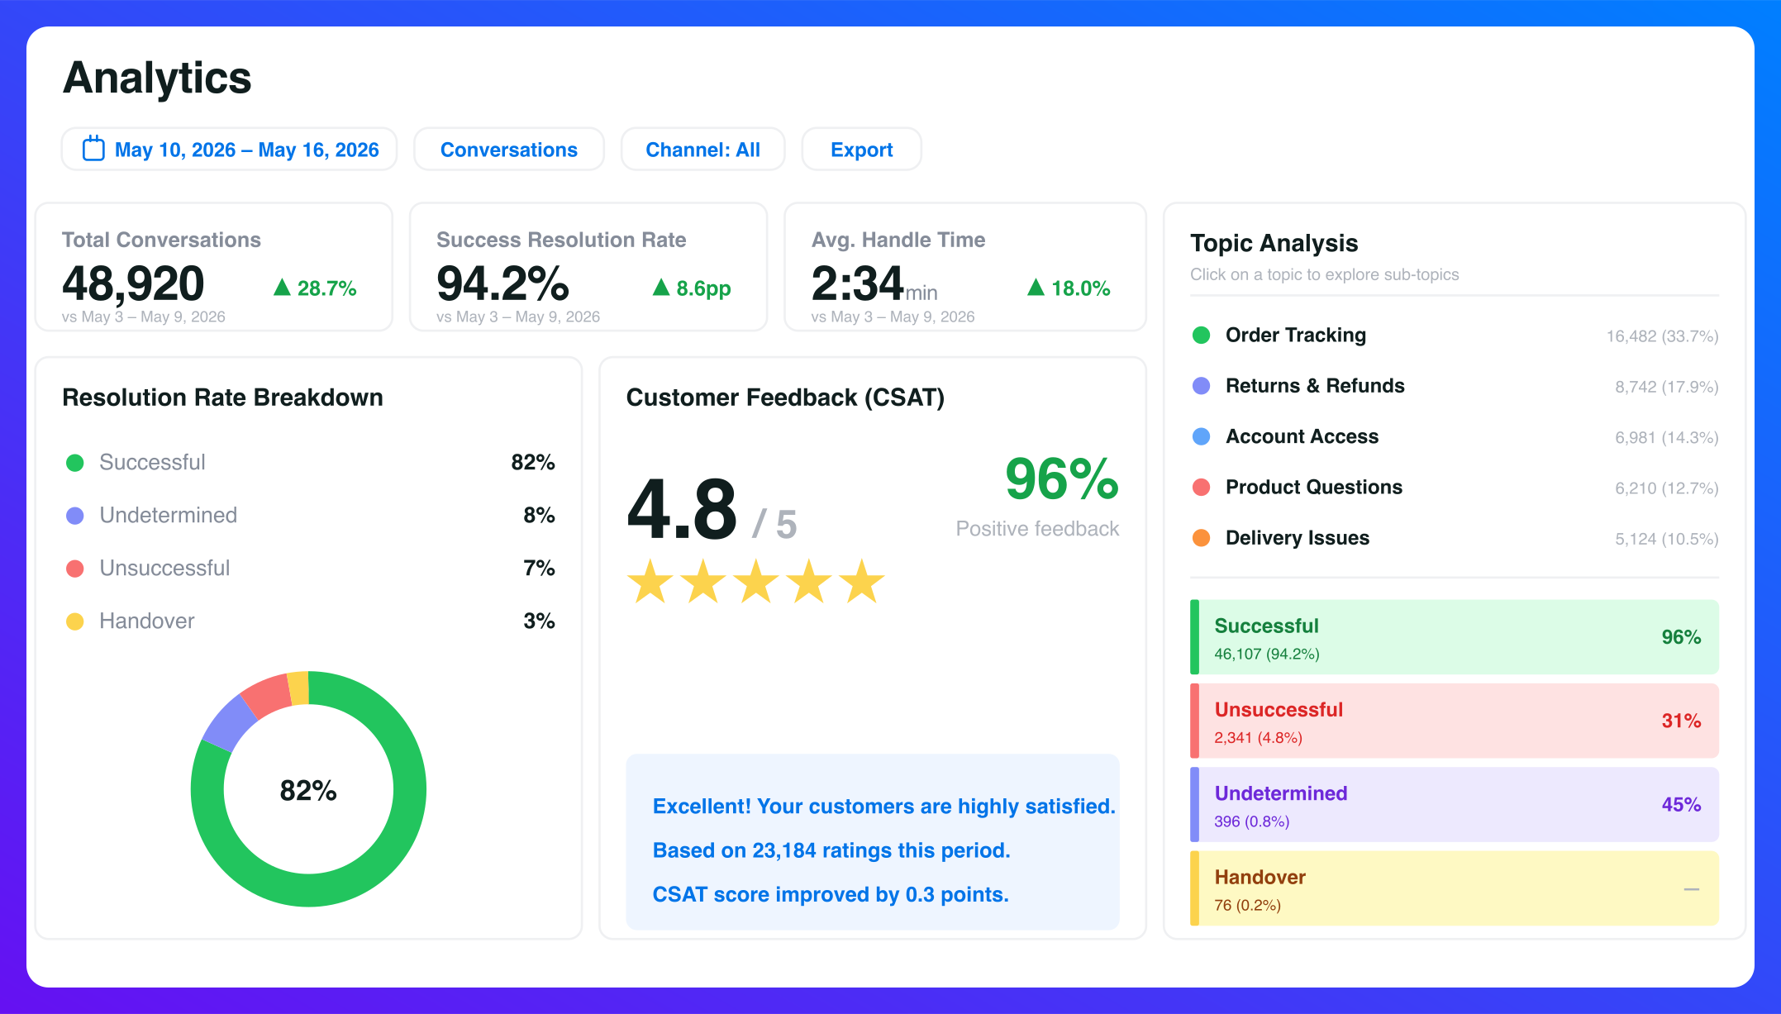This screenshot has width=1781, height=1014.
Task: Click the 6,981 (14.3%) count
Action: [1666, 437]
